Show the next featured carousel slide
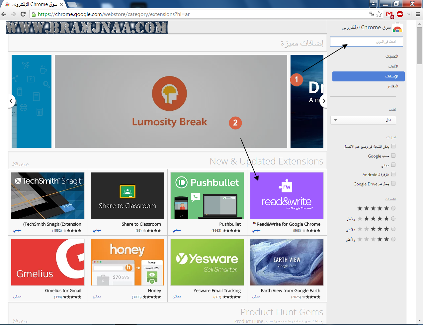The width and height of the screenshot is (423, 325). click(324, 101)
